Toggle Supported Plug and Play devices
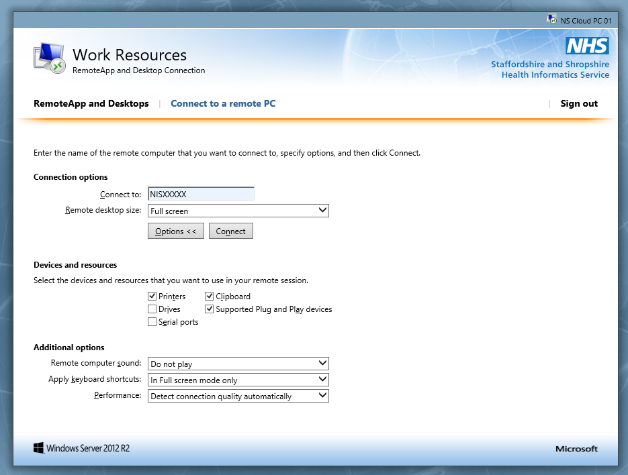 point(210,309)
